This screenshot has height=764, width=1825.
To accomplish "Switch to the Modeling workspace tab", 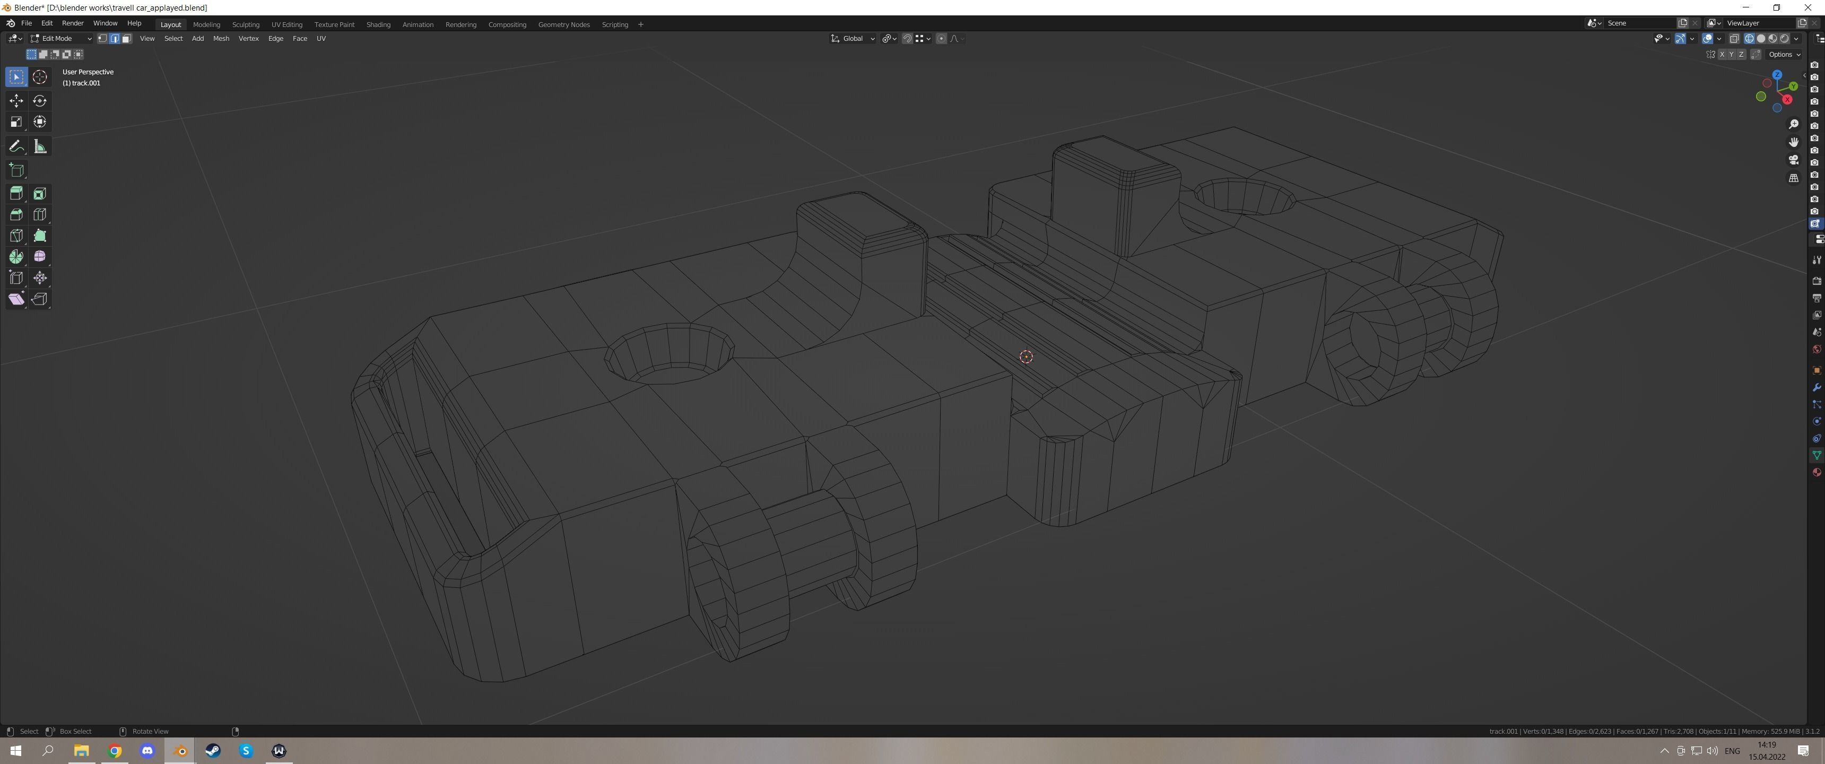I will coord(206,24).
